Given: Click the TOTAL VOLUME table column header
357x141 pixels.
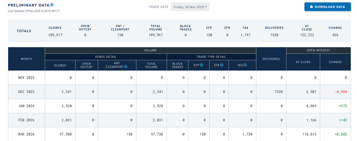Looking at the screenshot, I should click(151, 65).
